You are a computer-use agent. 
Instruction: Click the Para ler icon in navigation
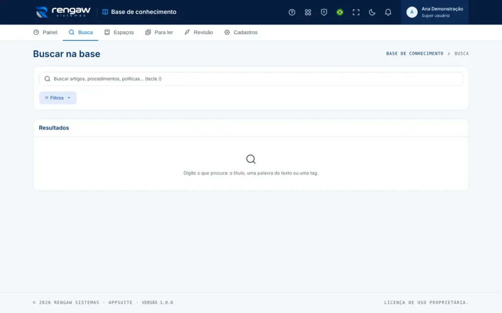(148, 32)
